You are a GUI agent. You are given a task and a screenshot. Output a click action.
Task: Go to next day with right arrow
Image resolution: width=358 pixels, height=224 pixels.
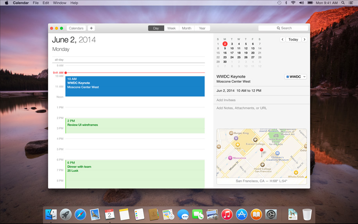pyautogui.click(x=304, y=39)
